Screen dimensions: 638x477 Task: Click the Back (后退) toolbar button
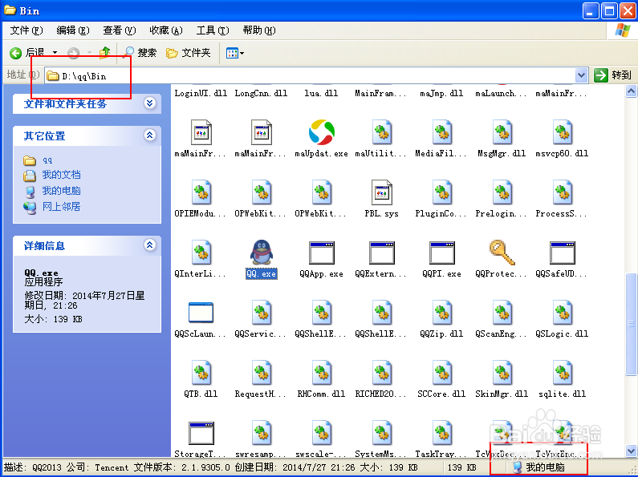[26, 53]
